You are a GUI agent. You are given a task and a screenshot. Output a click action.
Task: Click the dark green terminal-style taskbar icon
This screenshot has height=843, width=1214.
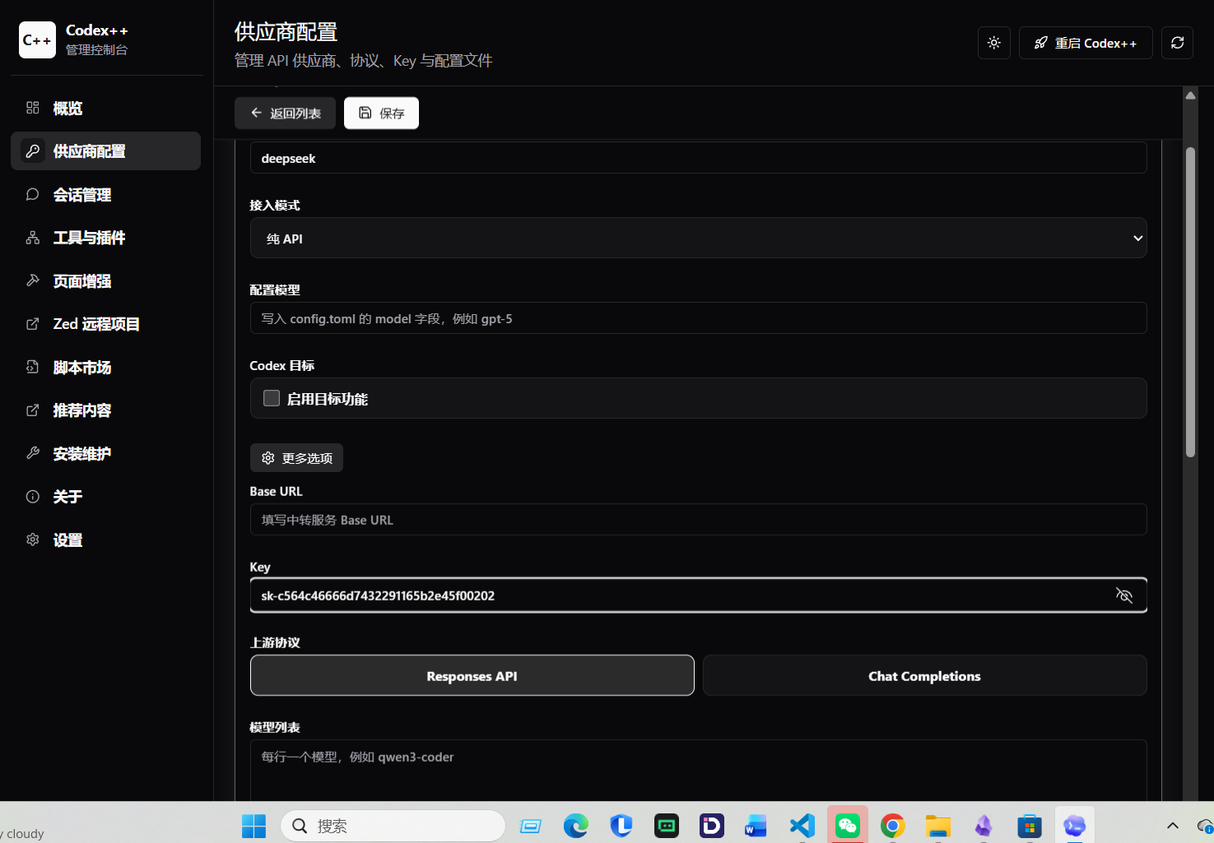pos(667,826)
